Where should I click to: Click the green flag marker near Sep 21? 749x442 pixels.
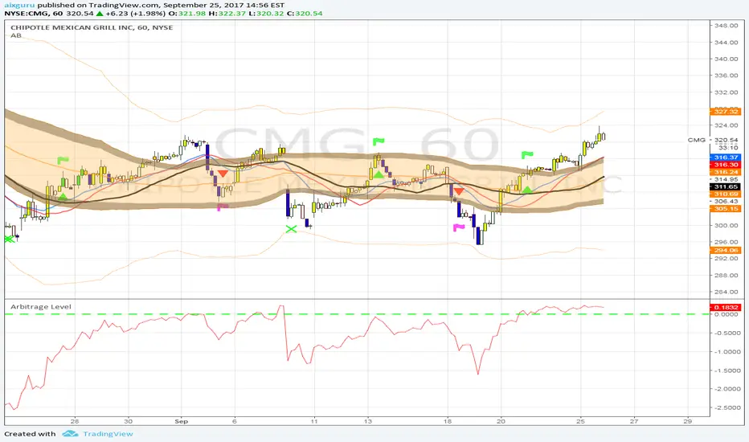coord(527,155)
